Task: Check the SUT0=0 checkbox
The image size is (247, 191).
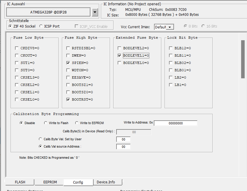Action: [x=17, y=70]
